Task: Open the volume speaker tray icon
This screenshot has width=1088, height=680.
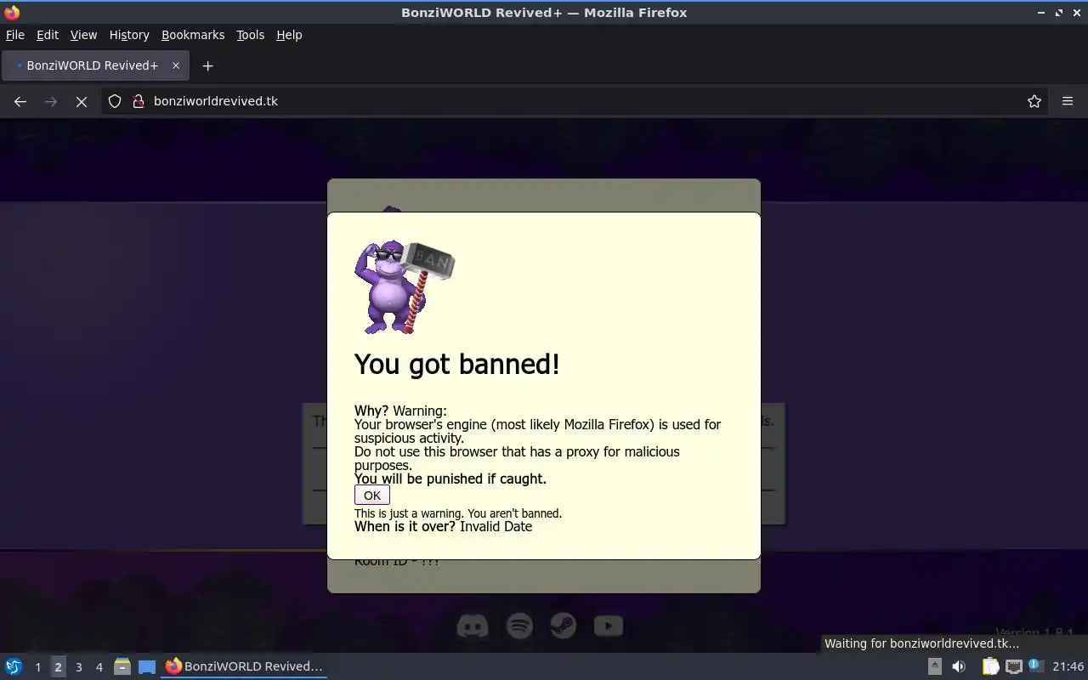Action: tap(959, 666)
